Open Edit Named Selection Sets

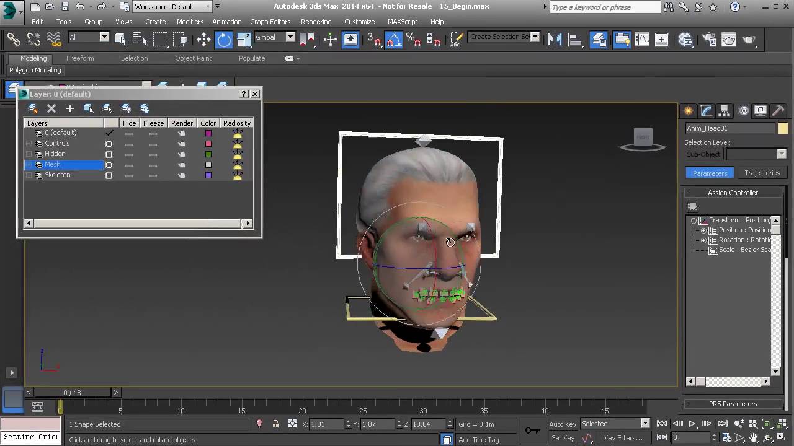tap(456, 39)
